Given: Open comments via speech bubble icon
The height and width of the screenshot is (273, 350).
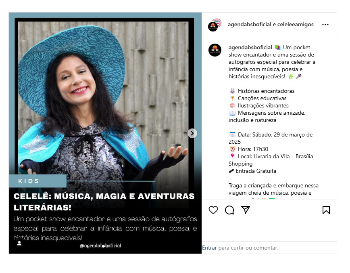Looking at the screenshot, I should pyautogui.click(x=229, y=210).
